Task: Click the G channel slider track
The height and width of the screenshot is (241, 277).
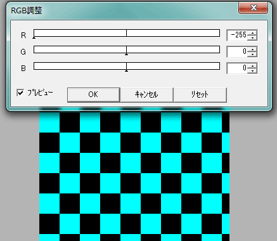Action: pos(127,49)
